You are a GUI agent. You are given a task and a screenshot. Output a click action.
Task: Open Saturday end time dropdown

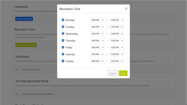[117, 54]
